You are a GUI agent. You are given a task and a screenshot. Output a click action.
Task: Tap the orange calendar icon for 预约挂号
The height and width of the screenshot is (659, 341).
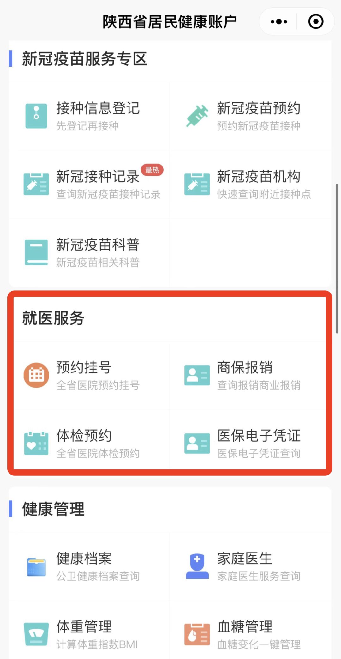pos(36,375)
